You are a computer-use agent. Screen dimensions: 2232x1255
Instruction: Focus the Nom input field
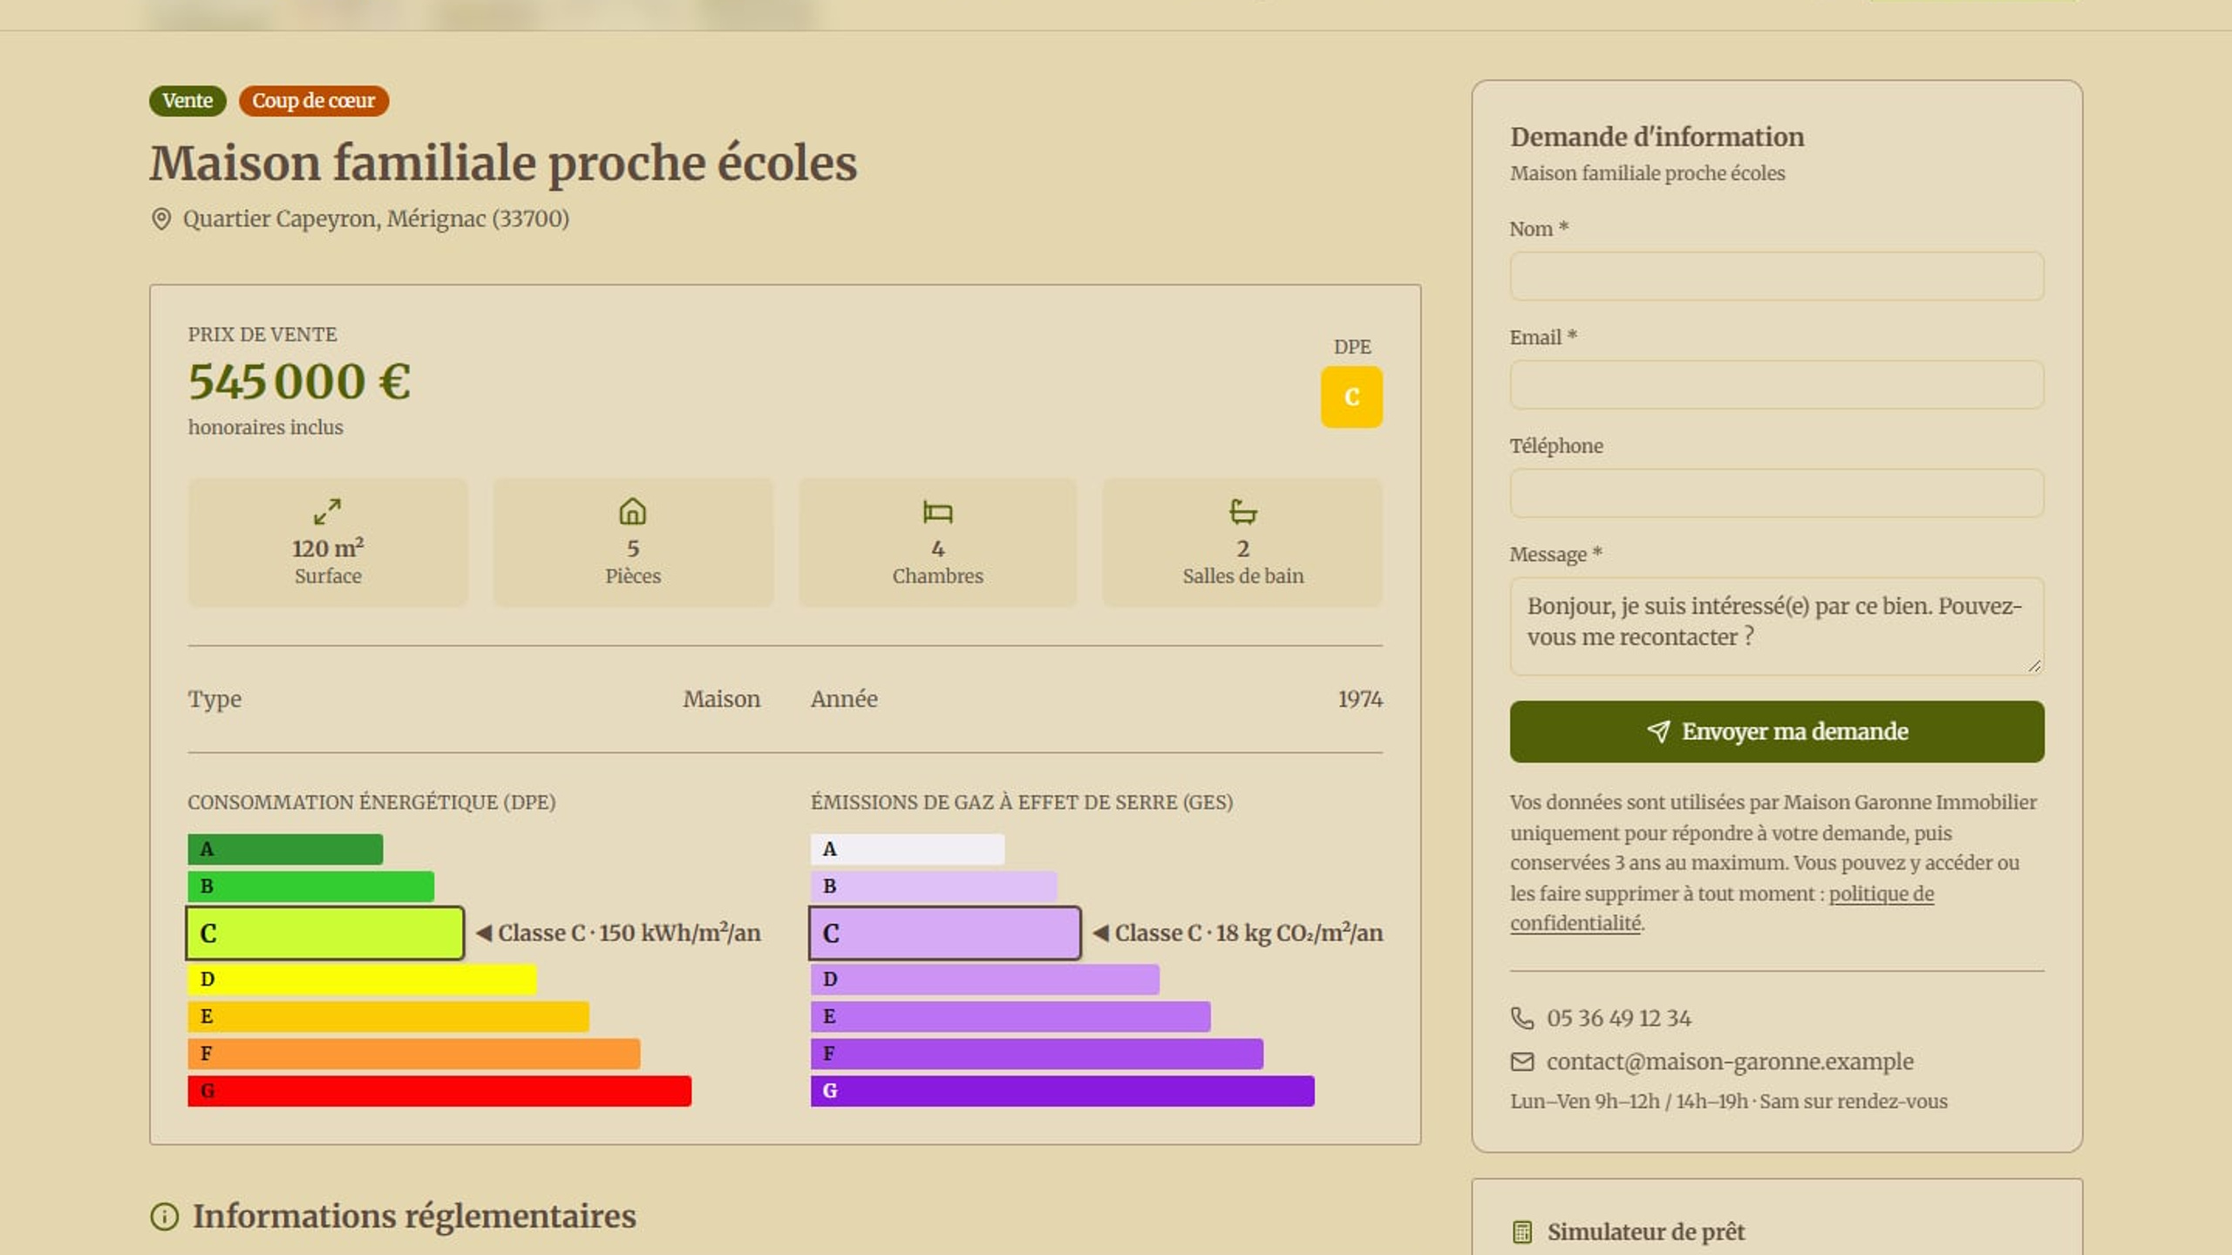tap(1777, 276)
